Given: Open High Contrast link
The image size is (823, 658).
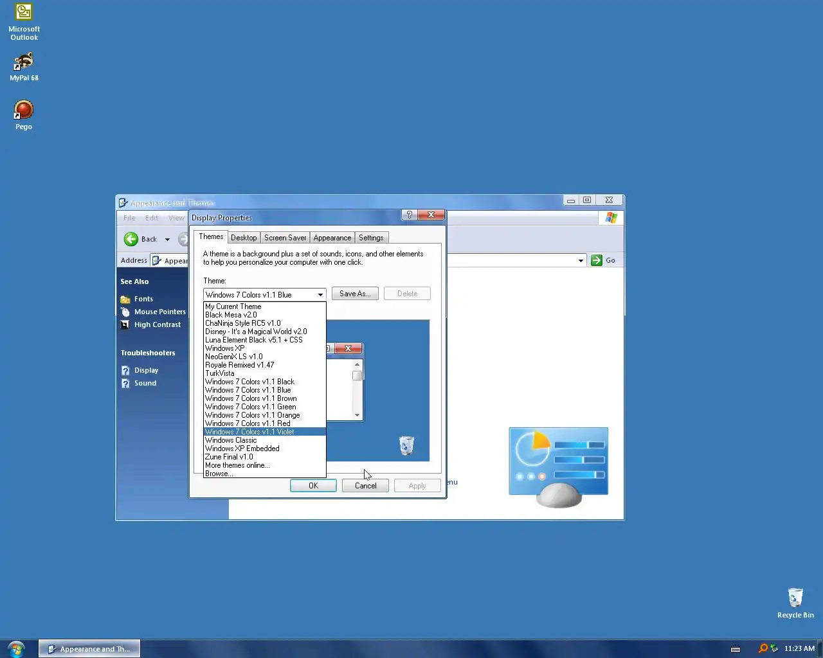Looking at the screenshot, I should click(158, 325).
